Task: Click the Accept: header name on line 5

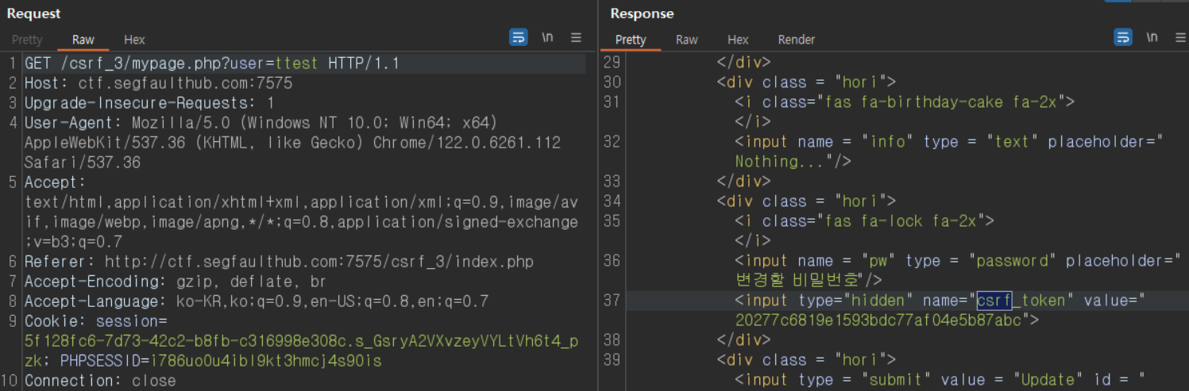Action: click(x=55, y=182)
